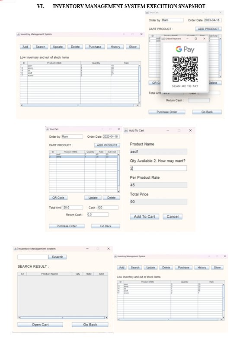Click Search in the upper Inventory main window
The width and height of the screenshot is (243, 338).
tap(40, 47)
